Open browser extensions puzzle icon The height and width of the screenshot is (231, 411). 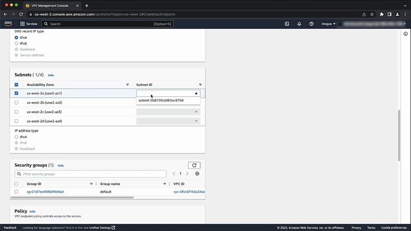pyautogui.click(x=381, y=14)
